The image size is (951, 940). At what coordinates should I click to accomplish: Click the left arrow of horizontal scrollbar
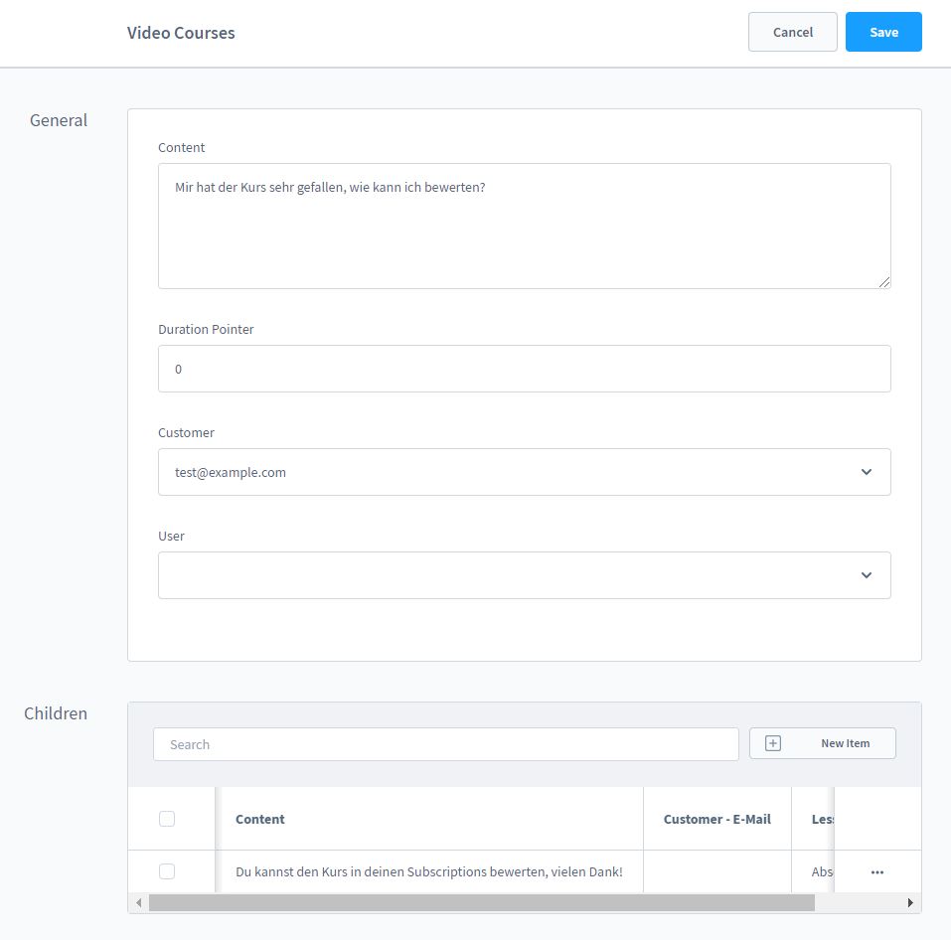coord(139,903)
